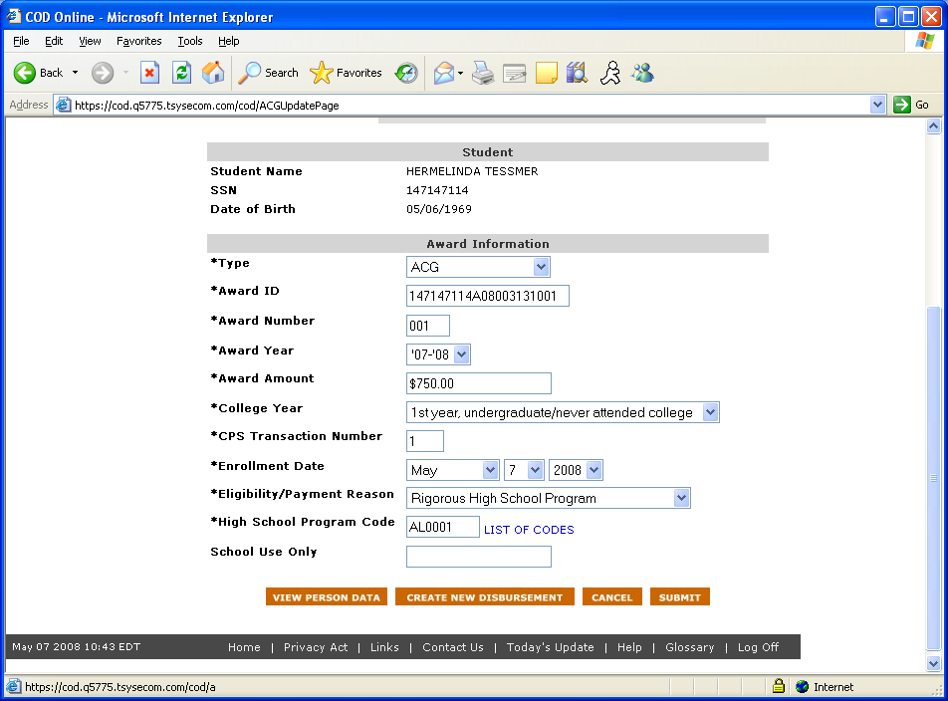Open the Help footer link
Screen dimensions: 948x701
click(629, 647)
